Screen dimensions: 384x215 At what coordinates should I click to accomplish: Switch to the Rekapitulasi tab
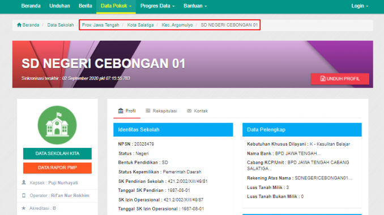click(x=161, y=111)
